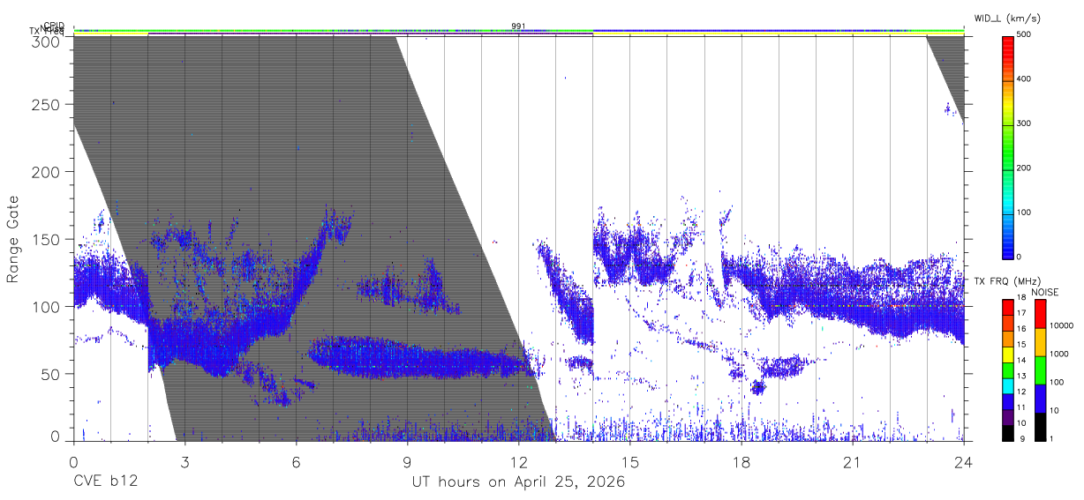Click the 'Range Gate' y-axis title
The image size is (1084, 500).
pos(13,238)
